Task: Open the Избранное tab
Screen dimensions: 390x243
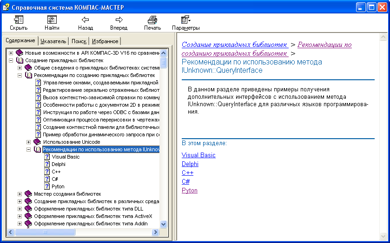Action: click(x=105, y=41)
